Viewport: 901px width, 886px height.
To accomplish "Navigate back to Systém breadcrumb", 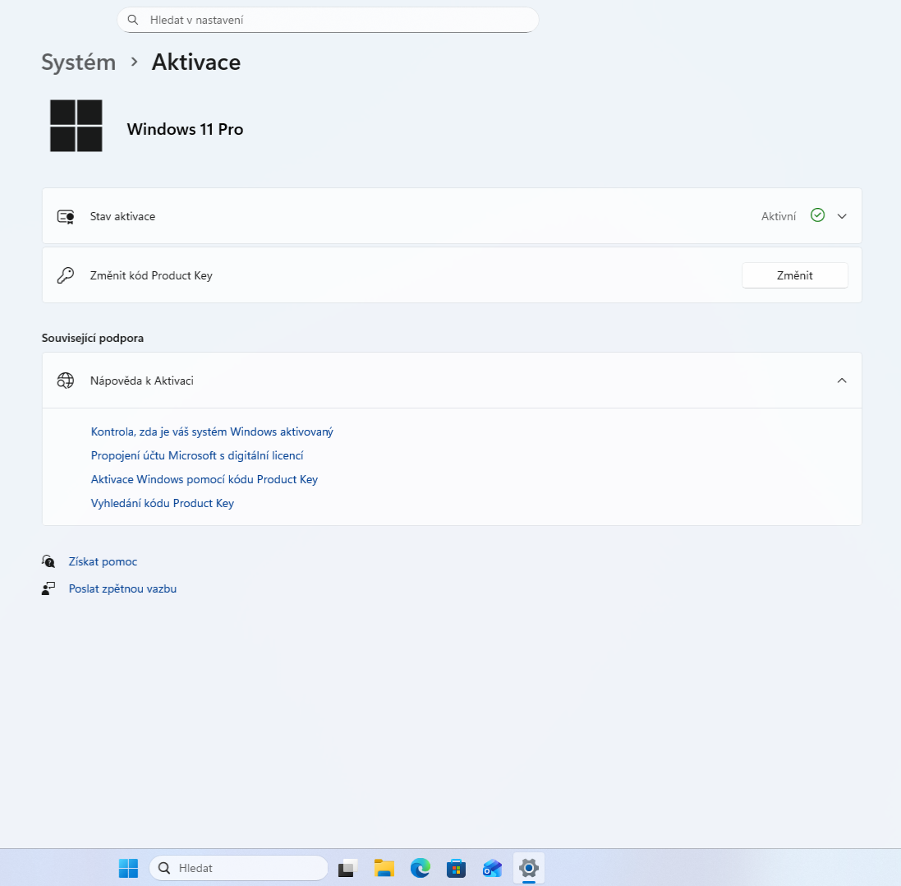I will tap(79, 62).
